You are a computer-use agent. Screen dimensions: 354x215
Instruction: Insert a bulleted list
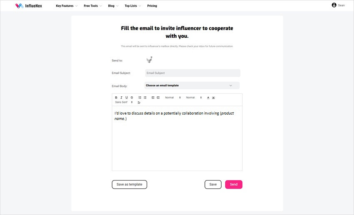click(145, 98)
